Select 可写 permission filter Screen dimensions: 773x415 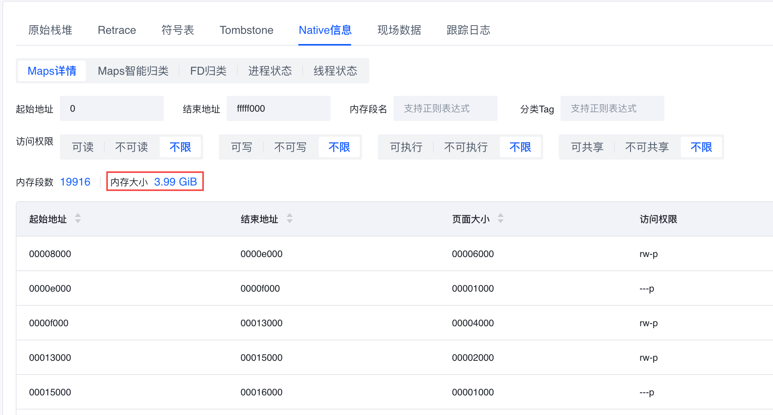(242, 147)
